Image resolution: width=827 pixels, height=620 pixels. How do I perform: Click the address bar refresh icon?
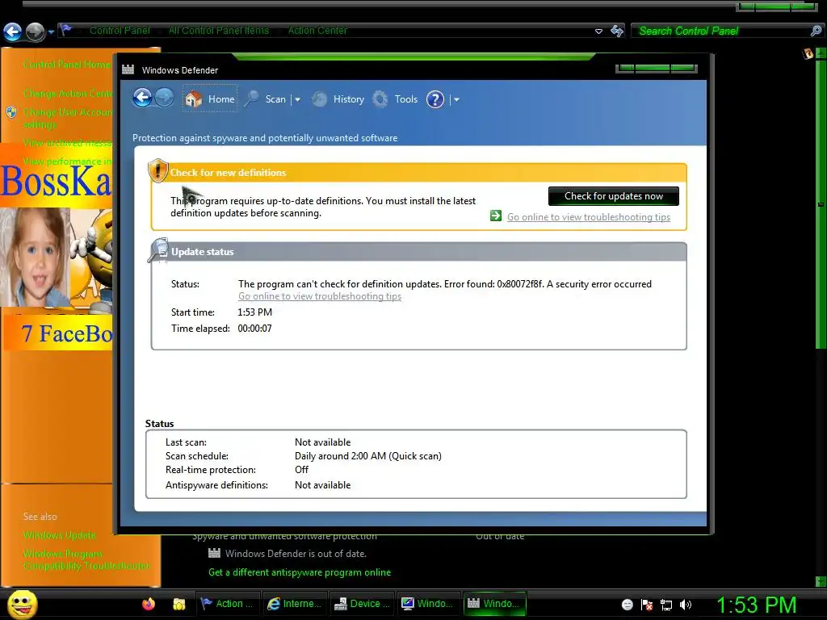[x=616, y=31]
